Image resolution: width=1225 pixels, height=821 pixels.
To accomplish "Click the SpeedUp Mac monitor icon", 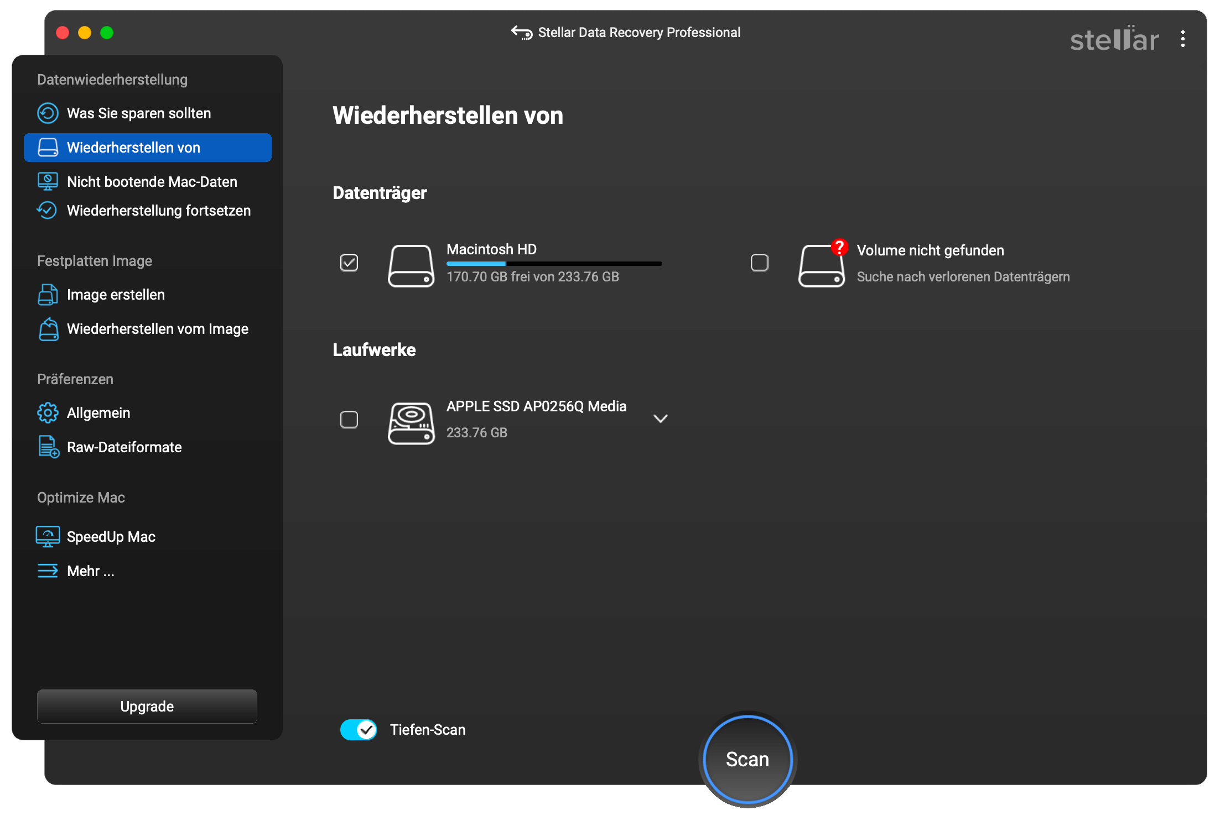I will [x=48, y=536].
